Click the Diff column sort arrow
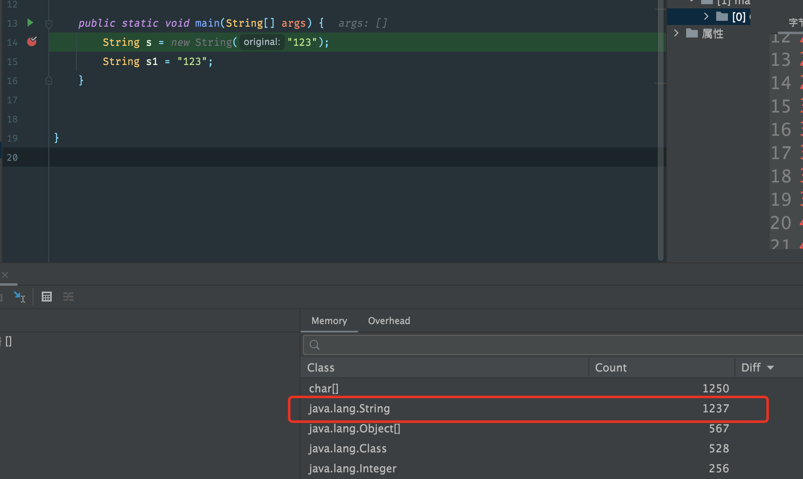This screenshot has height=479, width=803. (x=770, y=368)
